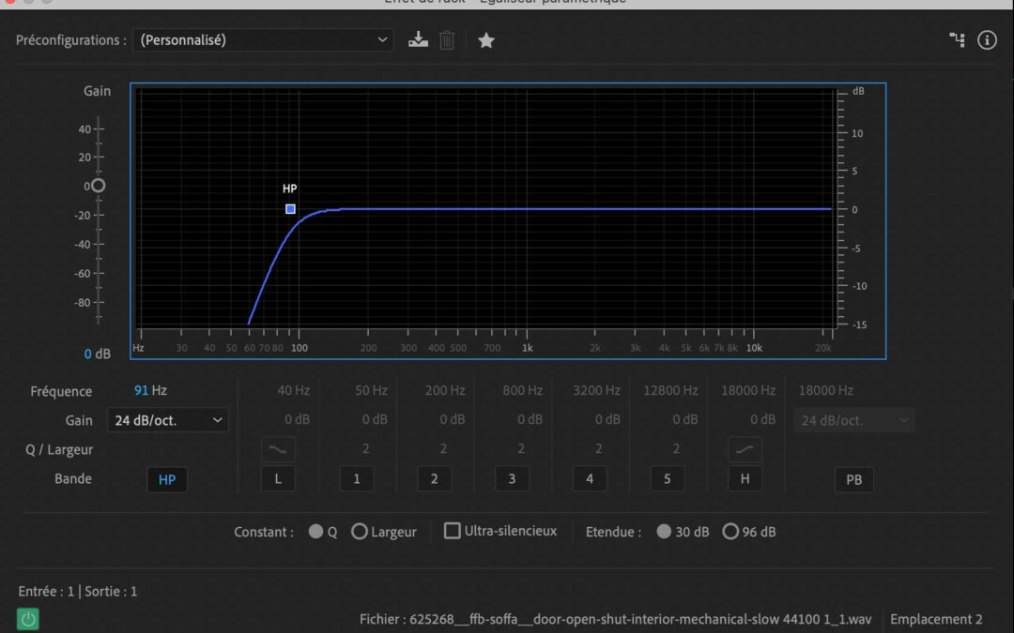Enable the L low shelf band
The height and width of the screenshot is (633, 1014).
point(278,478)
